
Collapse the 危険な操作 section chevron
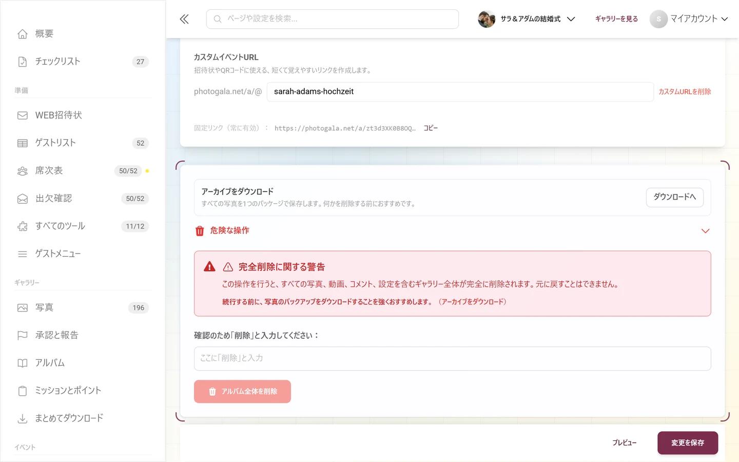click(x=706, y=231)
